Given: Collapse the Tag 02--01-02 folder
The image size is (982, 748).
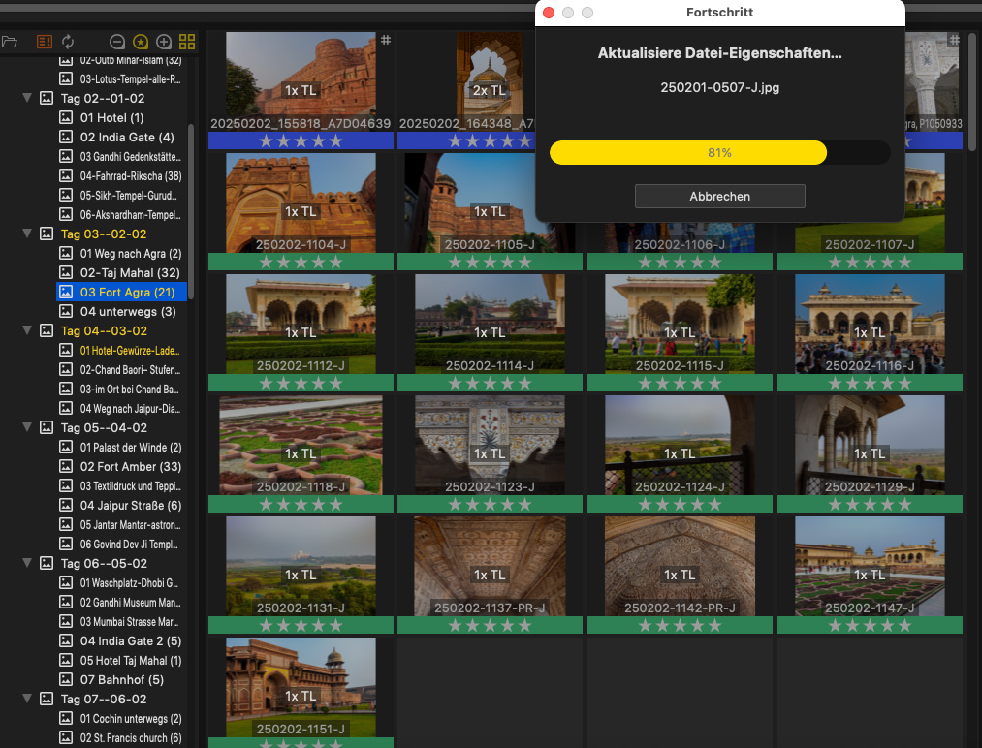Looking at the screenshot, I should pos(27,99).
